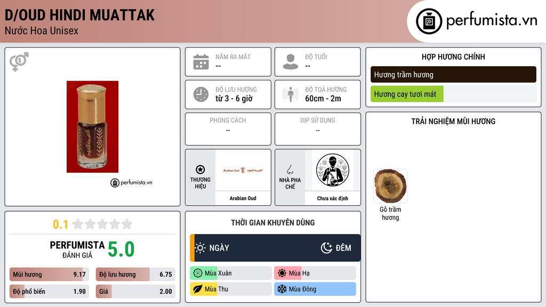Click the clock icon for Độ lưu hương
This screenshot has height=307, width=546.
(x=201, y=94)
